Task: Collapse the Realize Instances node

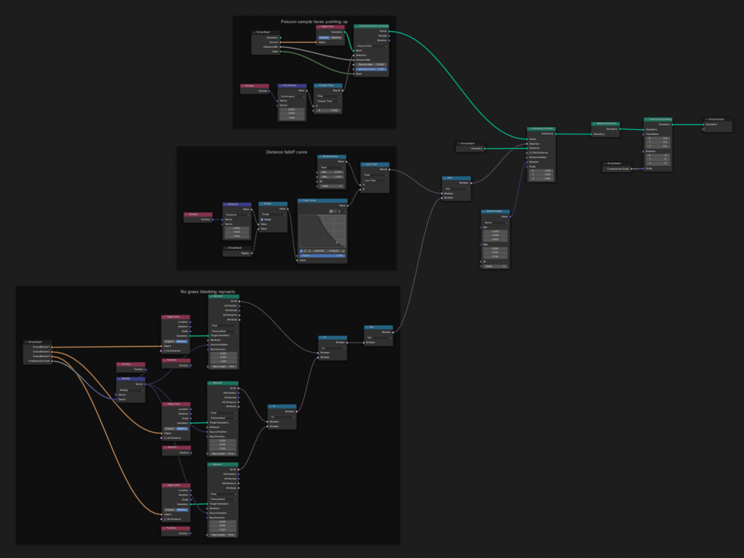Action: [594, 123]
